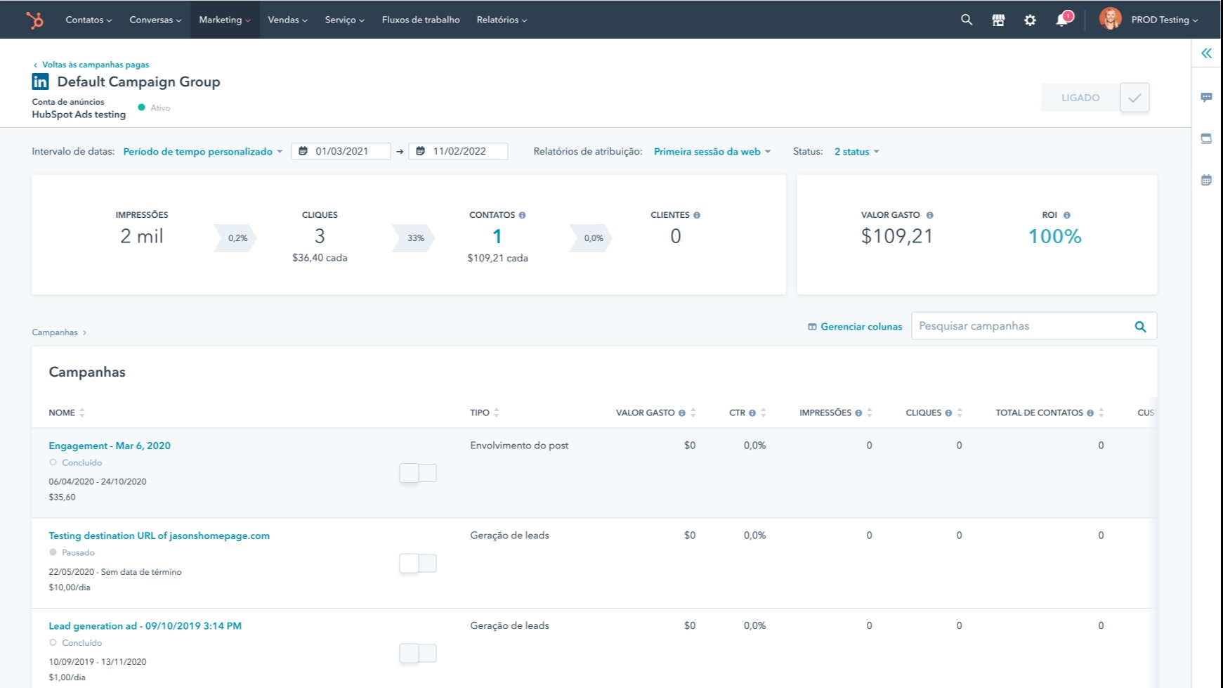Click the ROI info icon
Image resolution: width=1223 pixels, height=688 pixels.
(x=1066, y=215)
